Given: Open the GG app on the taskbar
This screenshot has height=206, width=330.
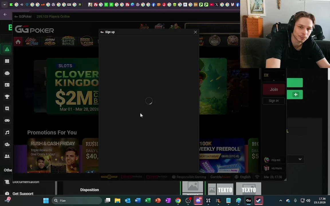Looking at the screenshot, I should (249, 201).
